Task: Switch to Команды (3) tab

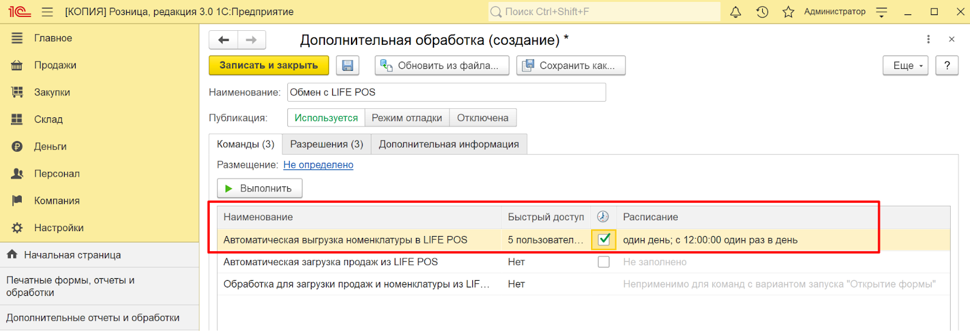Action: point(246,144)
